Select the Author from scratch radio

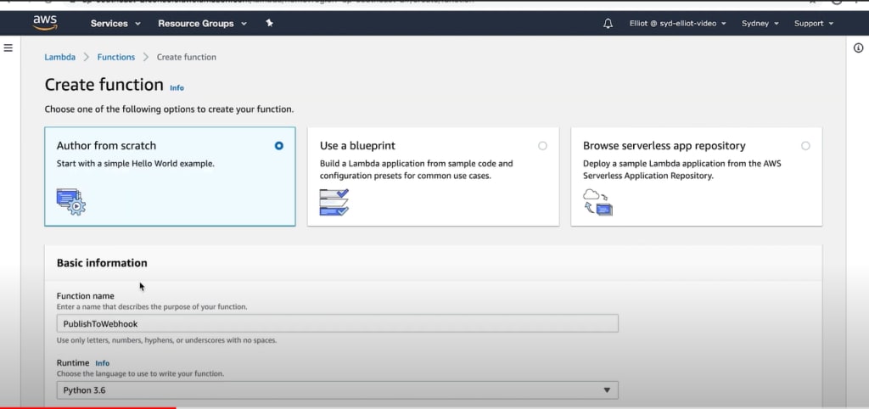pyautogui.click(x=278, y=146)
